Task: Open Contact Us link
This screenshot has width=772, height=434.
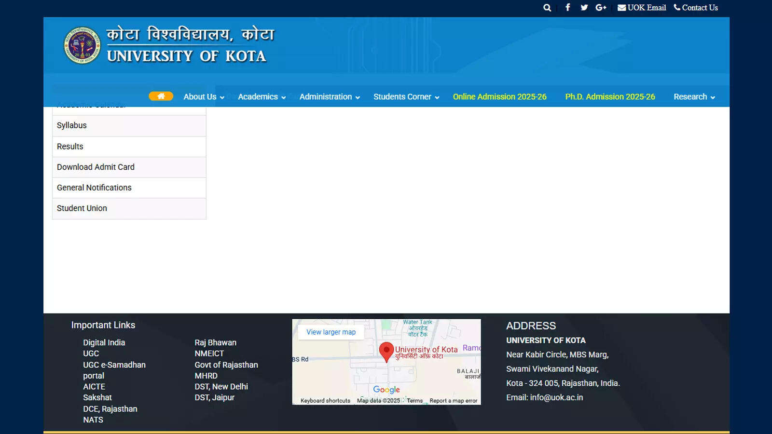Action: tap(696, 7)
